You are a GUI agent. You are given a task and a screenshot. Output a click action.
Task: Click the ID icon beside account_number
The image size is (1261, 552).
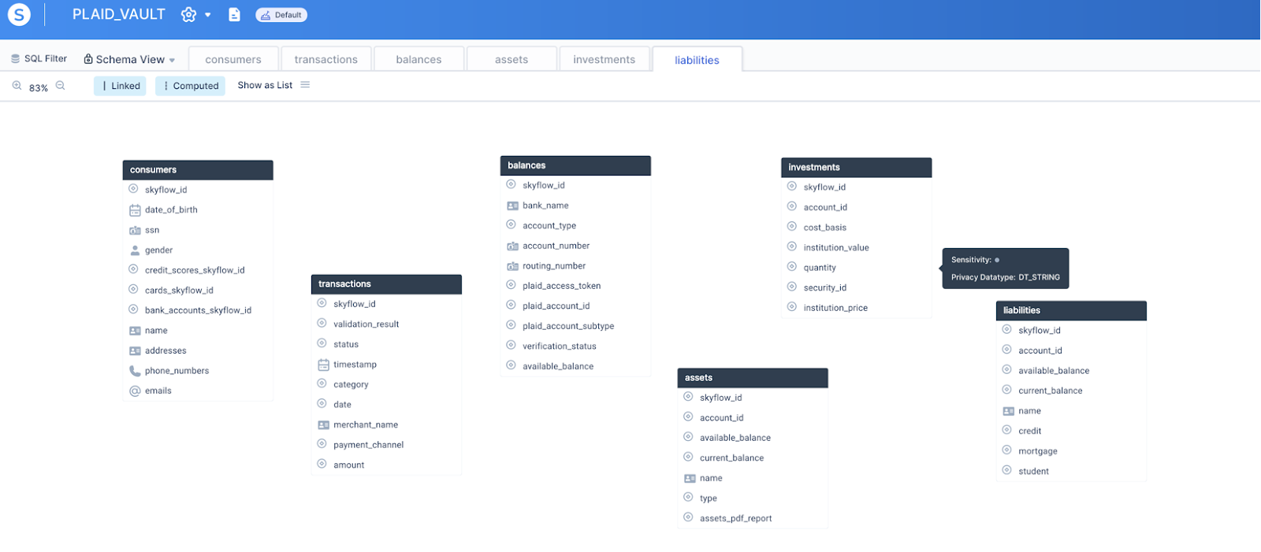point(512,246)
